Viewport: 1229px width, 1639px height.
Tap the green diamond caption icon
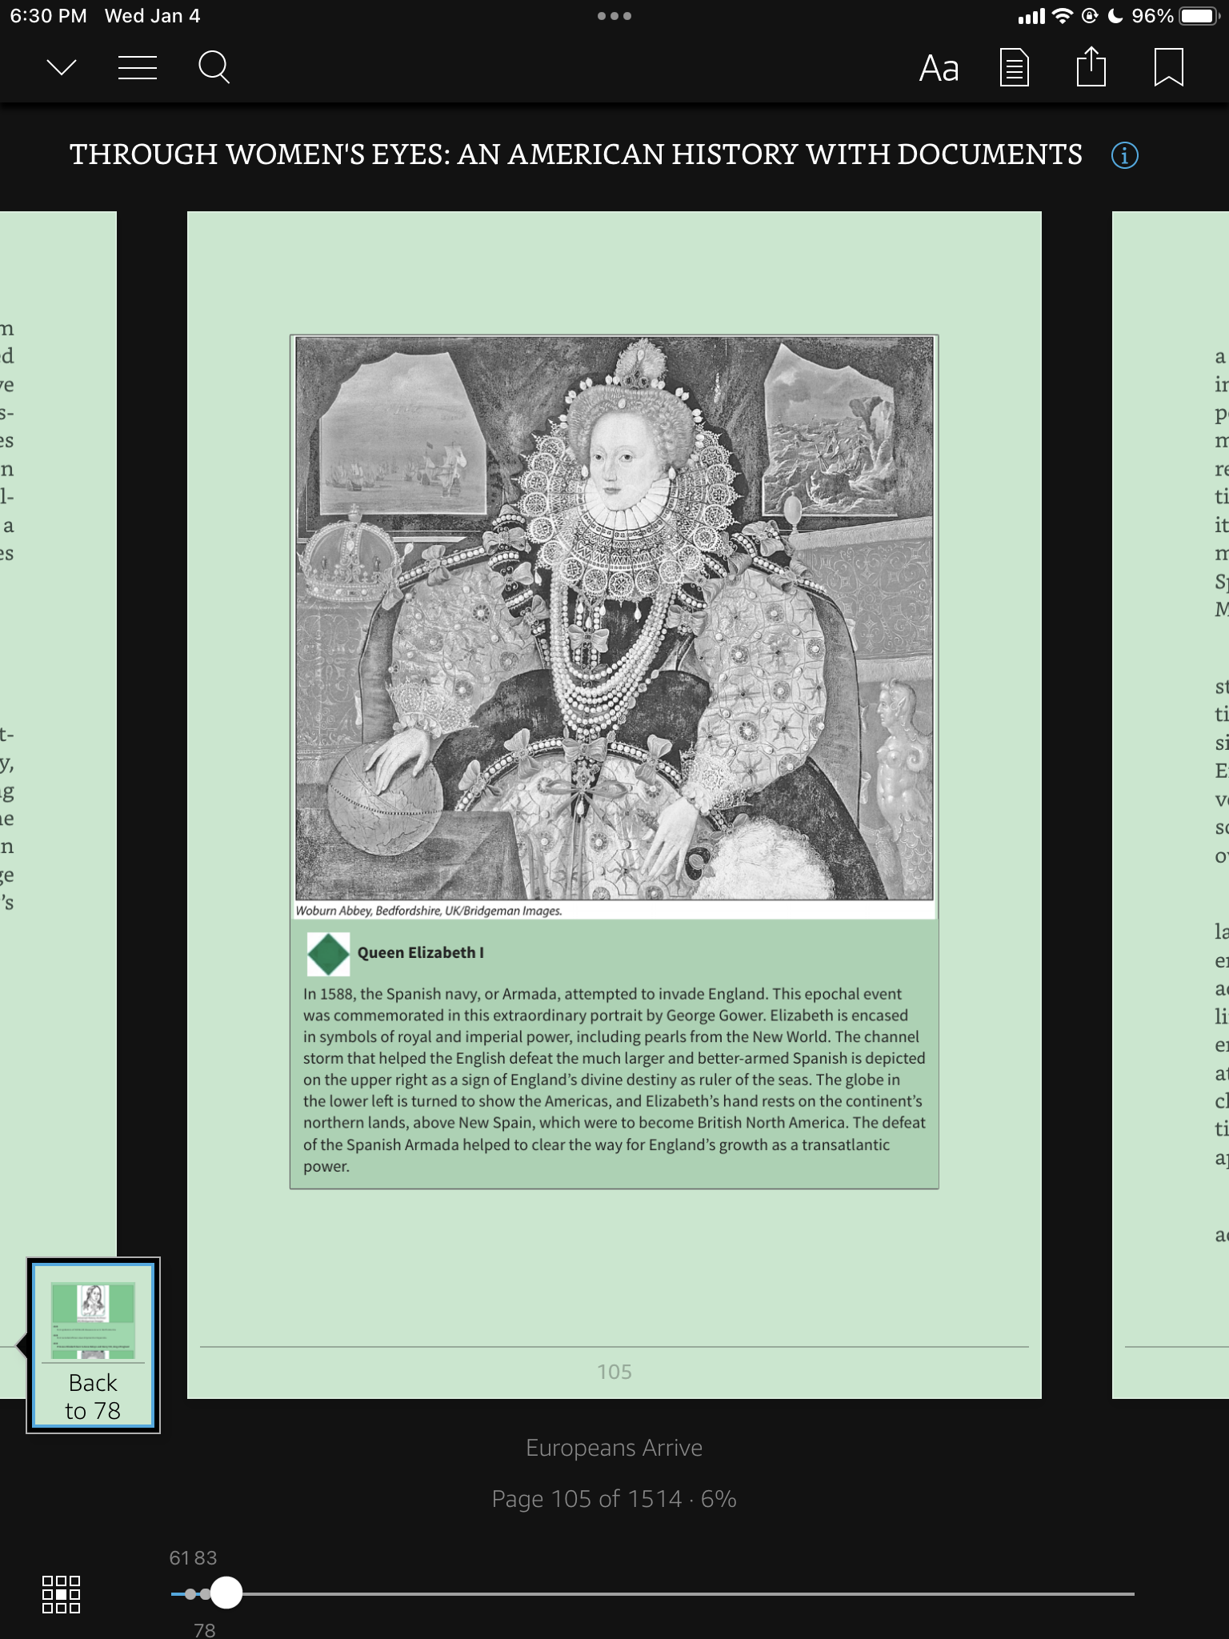pos(328,954)
